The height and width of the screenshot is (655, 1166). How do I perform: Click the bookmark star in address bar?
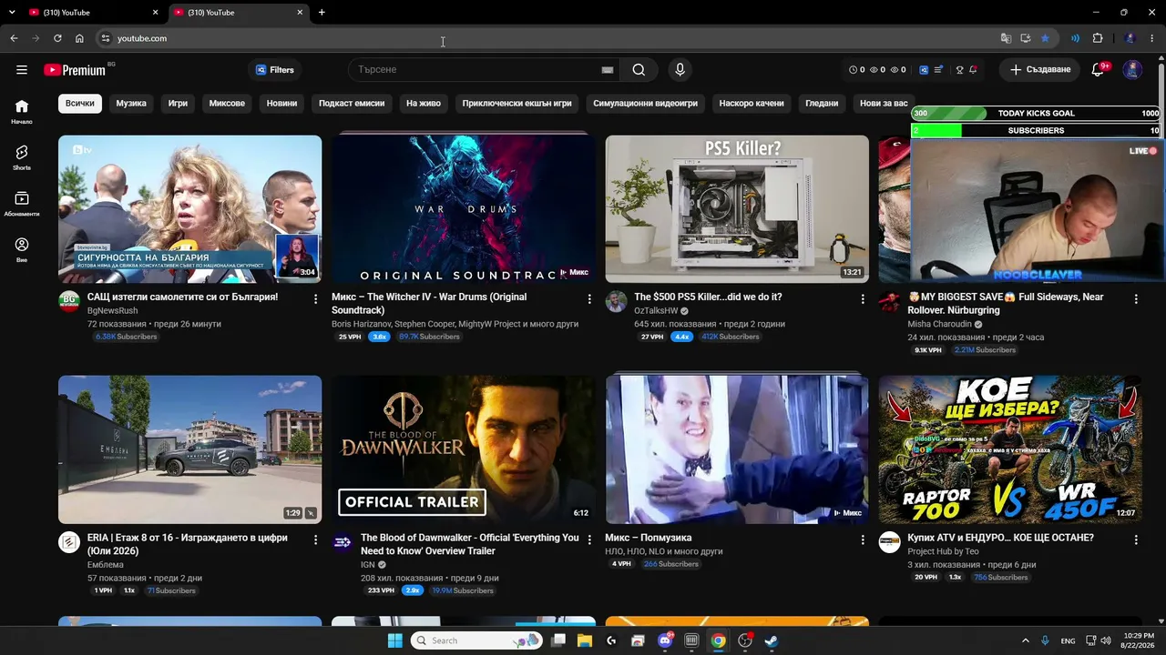(1045, 38)
